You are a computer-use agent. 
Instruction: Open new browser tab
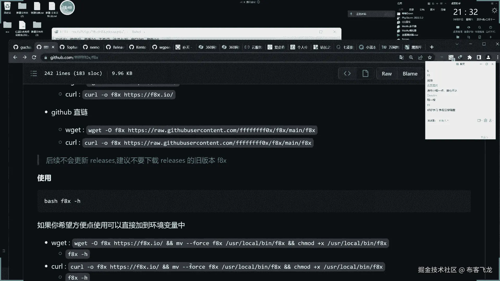click(432, 47)
